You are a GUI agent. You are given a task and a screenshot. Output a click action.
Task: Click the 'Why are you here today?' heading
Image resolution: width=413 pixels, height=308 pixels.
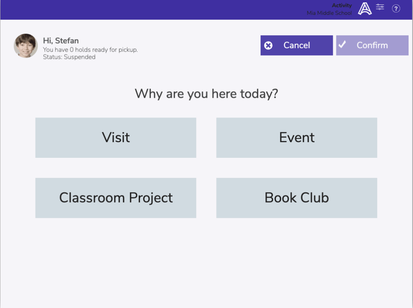[206, 94]
